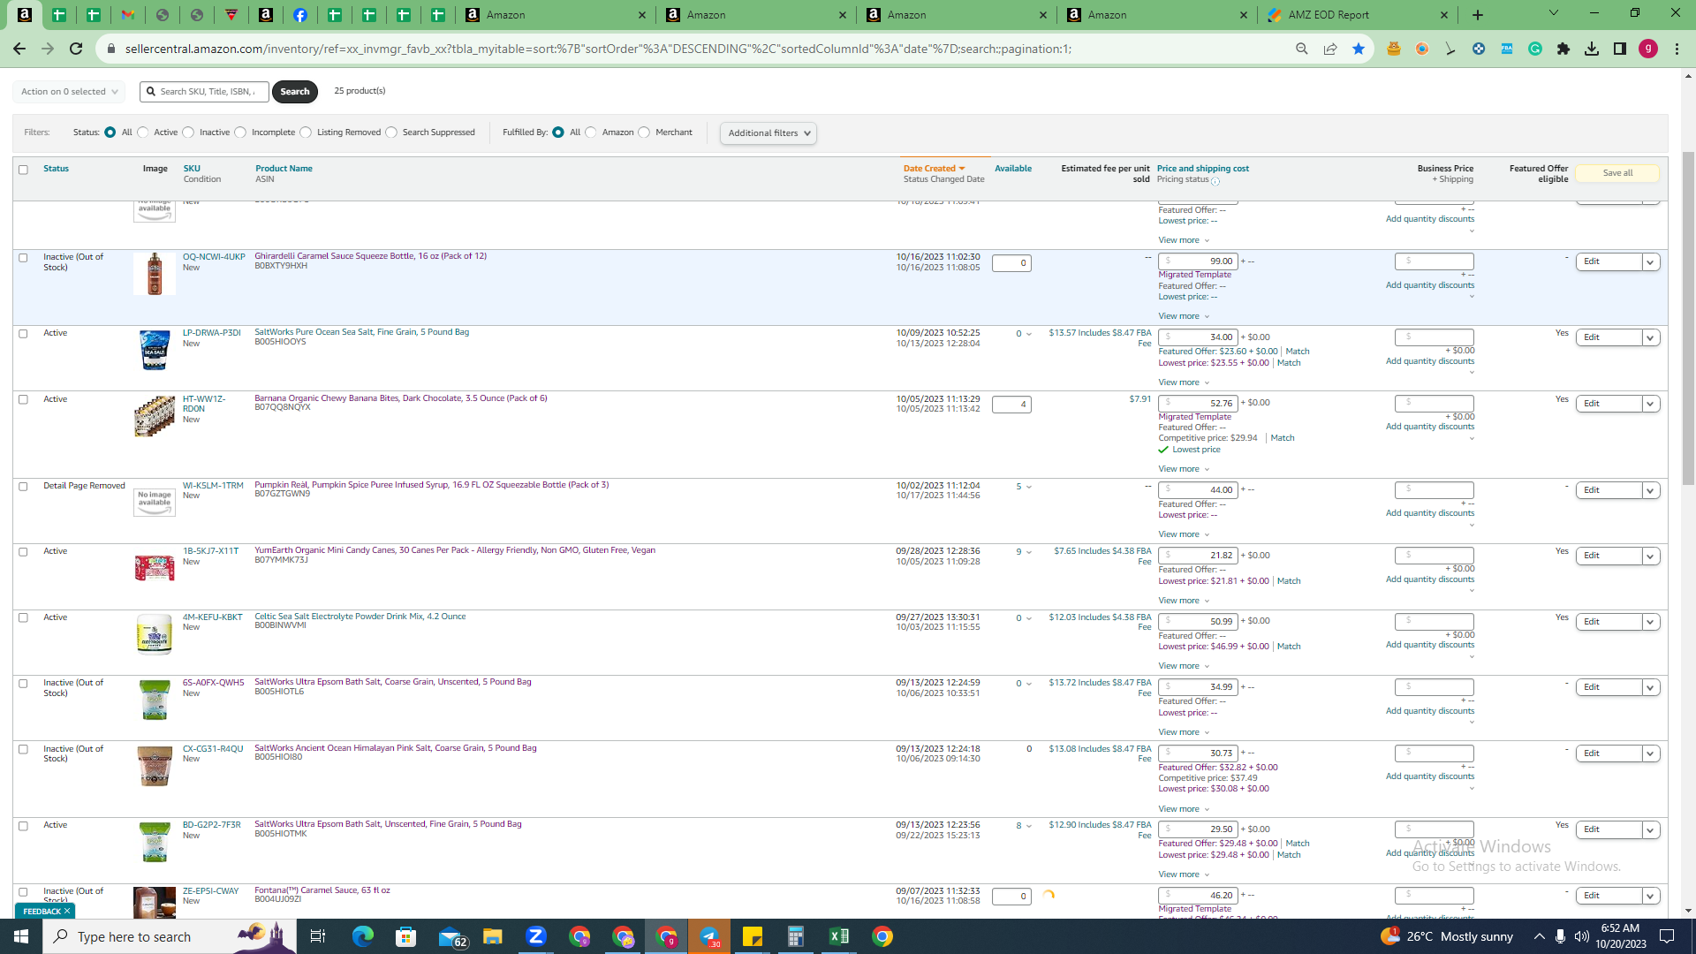Screen dimensions: 1696x954
Task: Expand View more for YumEarth Candy Canes row
Action: [1184, 601]
